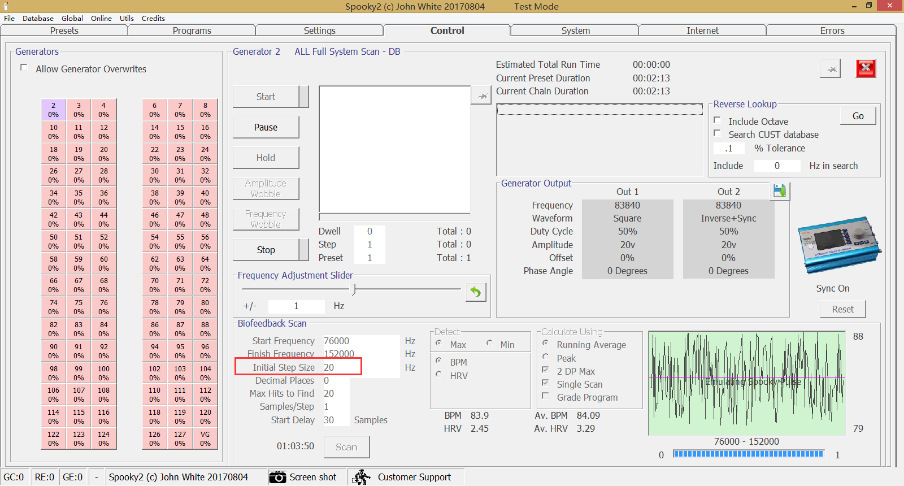904x486 pixels.
Task: Click the save disk icon in Generator Output
Action: pyautogui.click(x=780, y=191)
